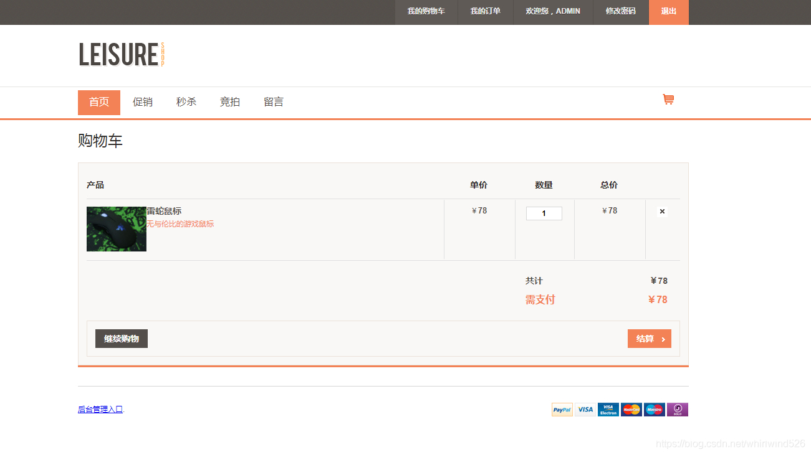Click the 结算 checkout button

[x=649, y=338]
